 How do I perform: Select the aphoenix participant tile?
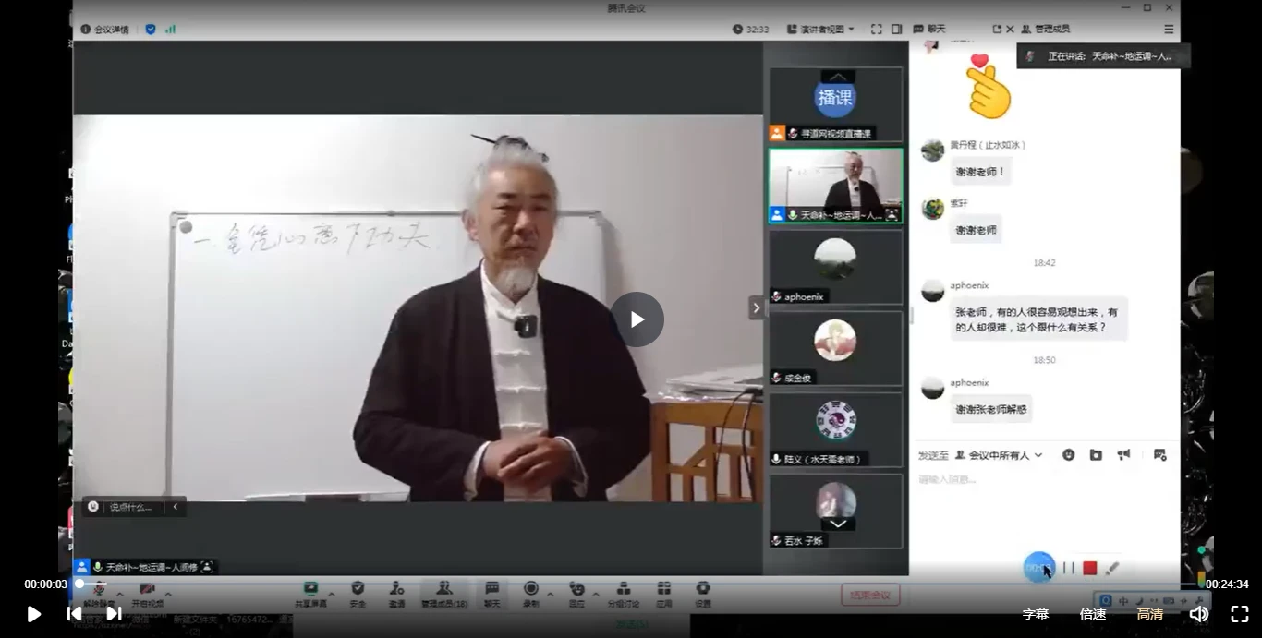[836, 267]
